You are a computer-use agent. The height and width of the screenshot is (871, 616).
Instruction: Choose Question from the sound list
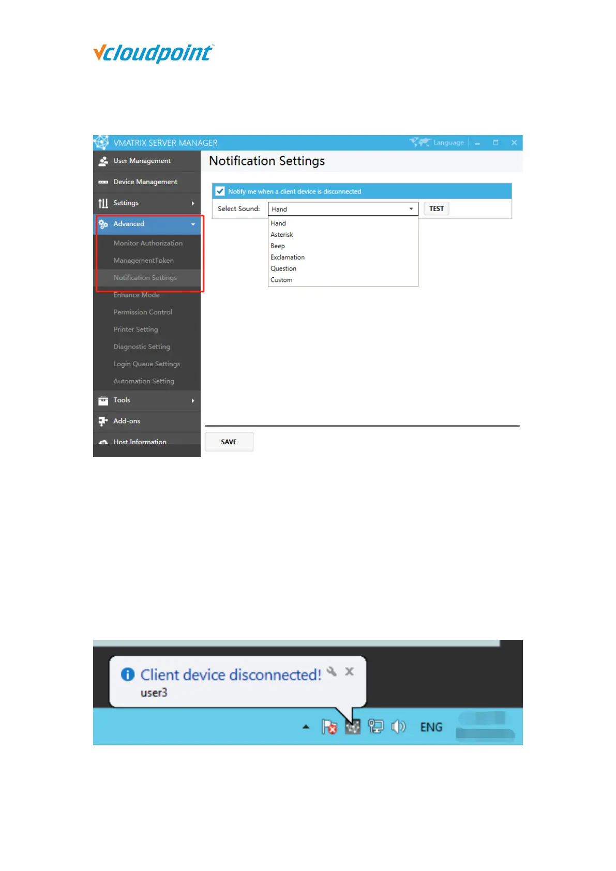click(343, 269)
